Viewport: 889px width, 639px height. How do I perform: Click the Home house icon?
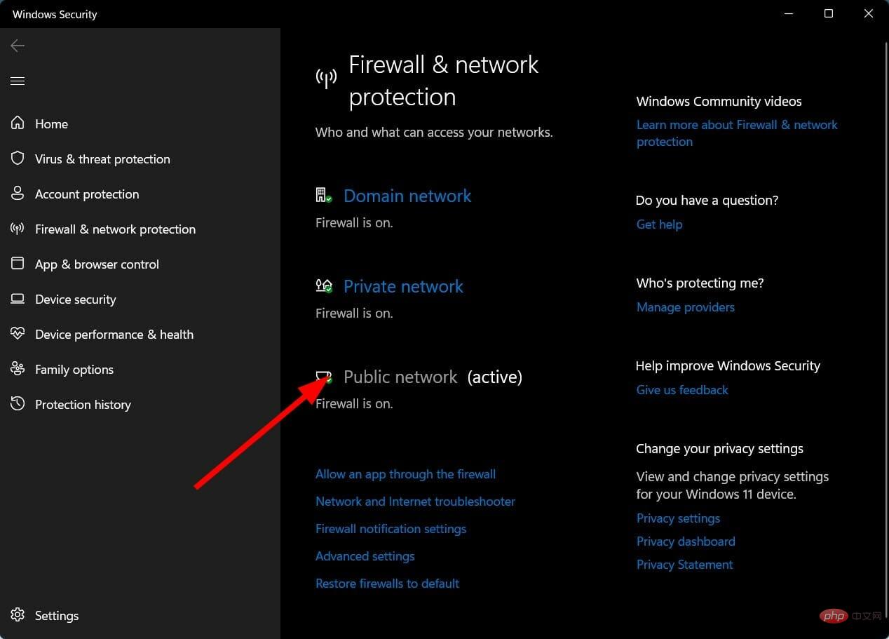pyautogui.click(x=18, y=123)
